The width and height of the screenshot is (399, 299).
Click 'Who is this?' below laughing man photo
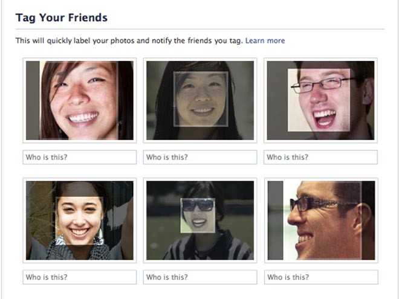320,157
